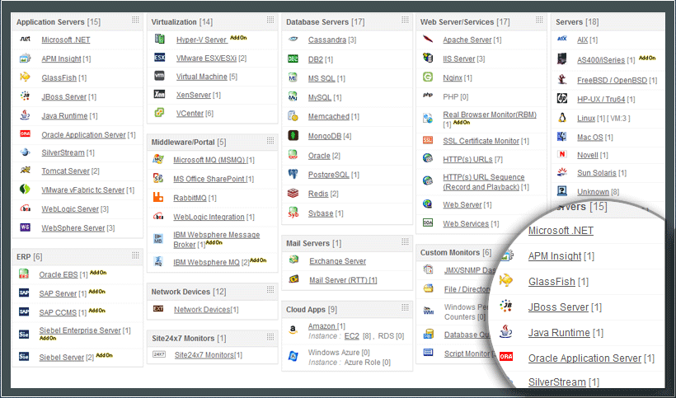Open the FreeBSD / OpenBSD link
676x398 pixels.
click(x=613, y=80)
